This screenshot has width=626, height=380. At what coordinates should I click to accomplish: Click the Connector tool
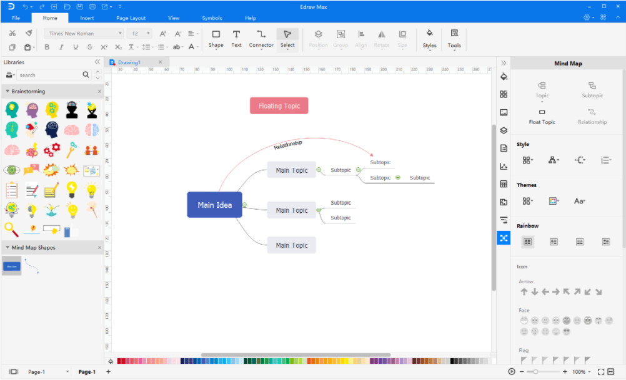261,38
